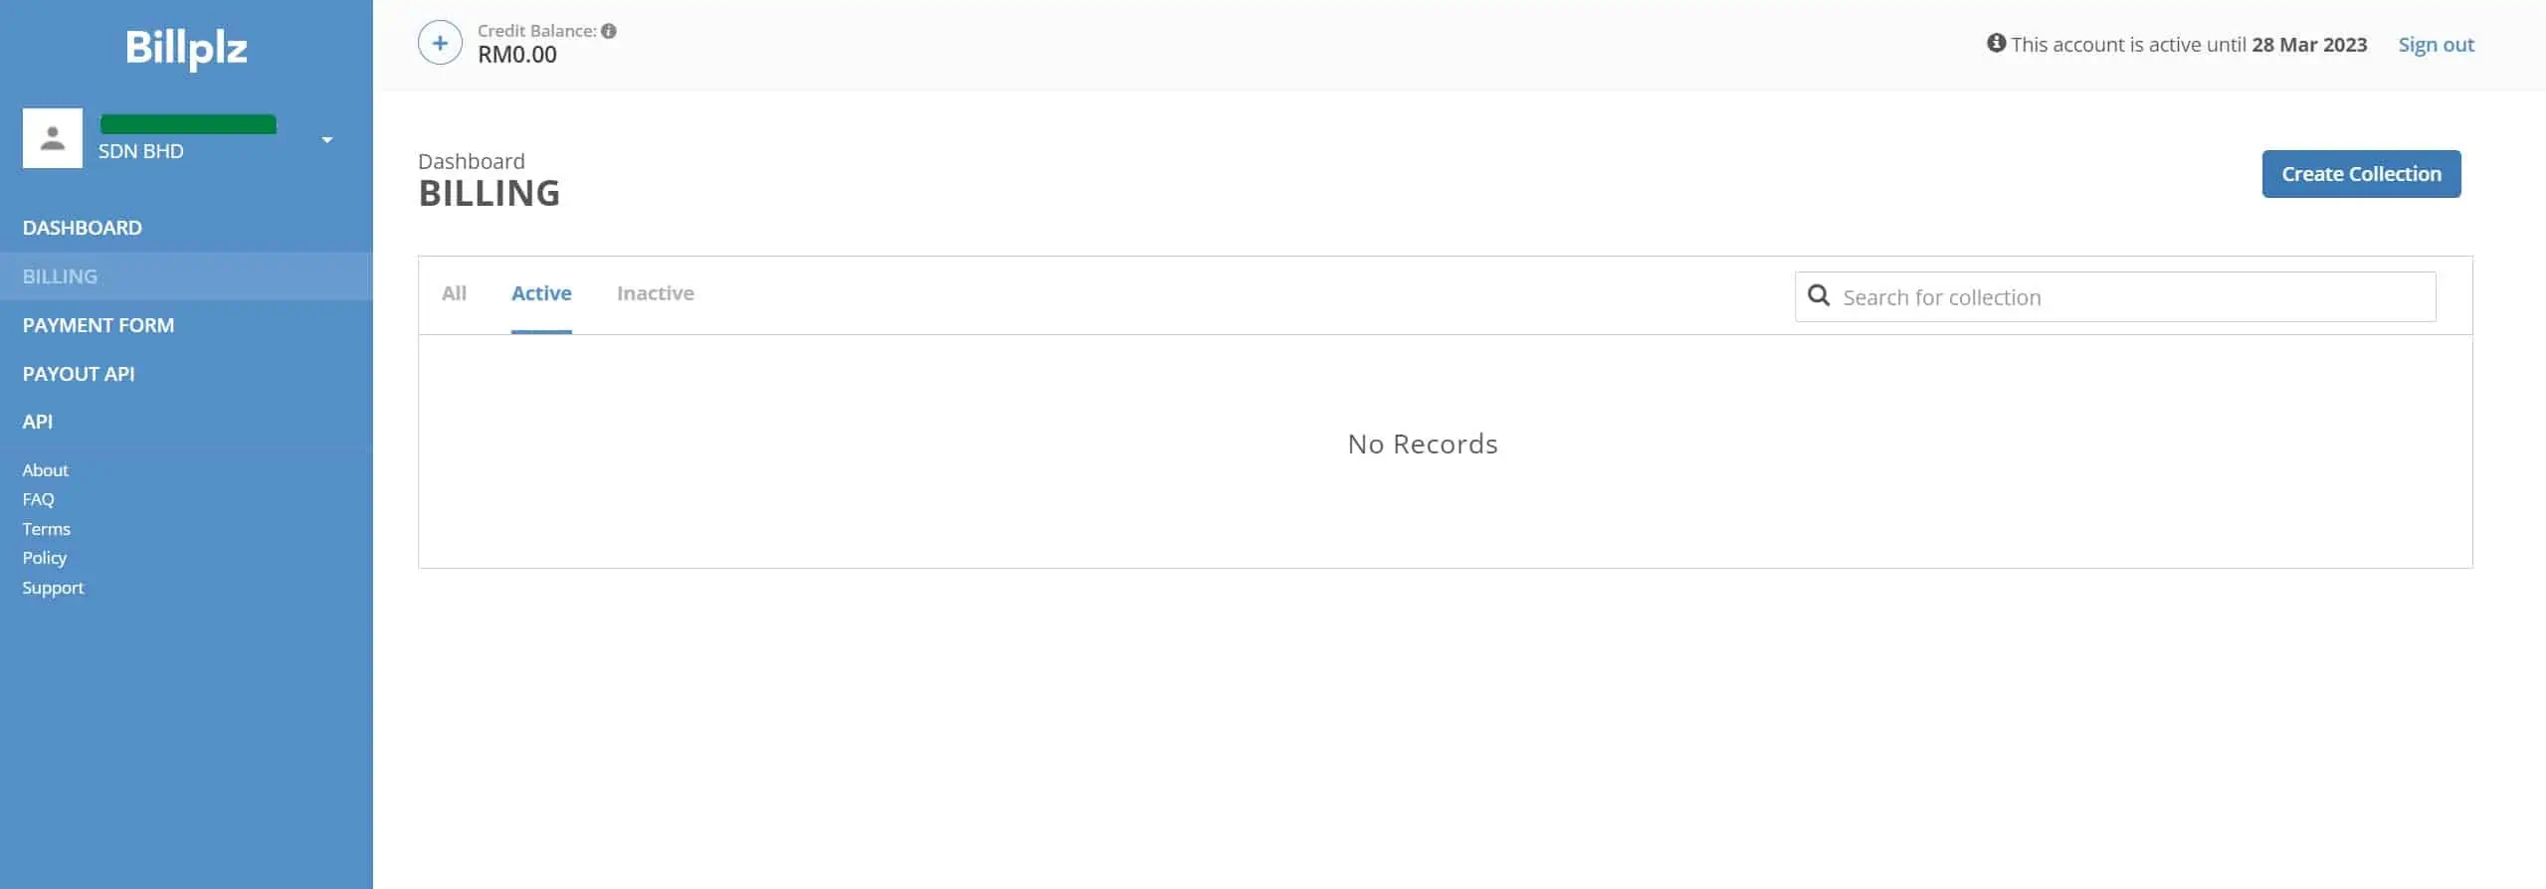Click the Billplz logo

click(186, 48)
